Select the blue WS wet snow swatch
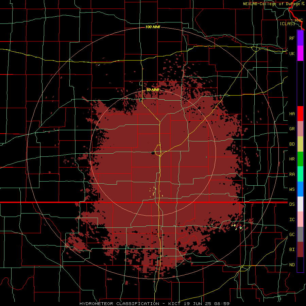The image size is (306, 306). coord(300,189)
